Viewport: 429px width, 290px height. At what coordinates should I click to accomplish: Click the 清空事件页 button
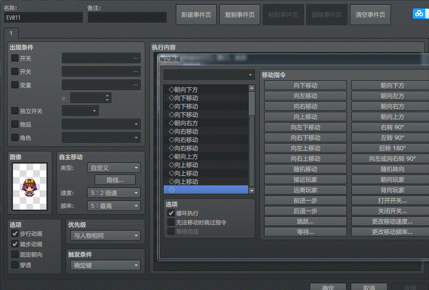tap(370, 15)
